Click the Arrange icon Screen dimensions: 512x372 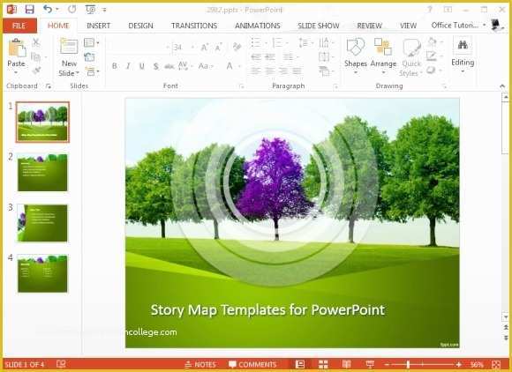click(x=383, y=48)
